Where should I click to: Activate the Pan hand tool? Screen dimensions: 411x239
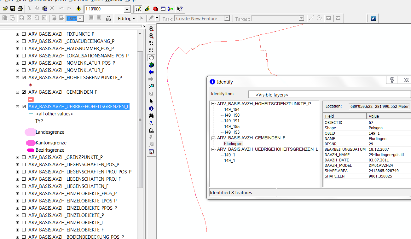point(151,58)
